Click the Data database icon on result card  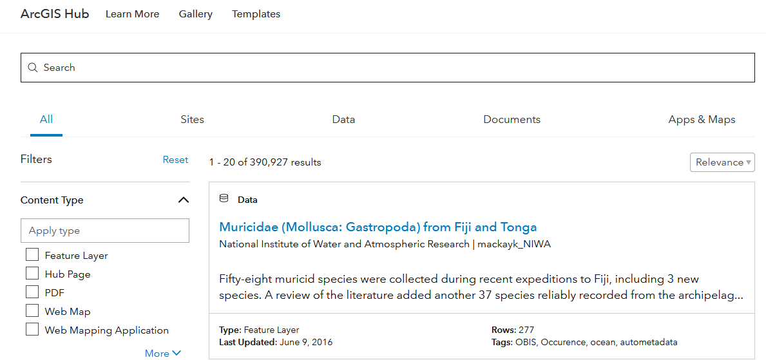point(224,199)
